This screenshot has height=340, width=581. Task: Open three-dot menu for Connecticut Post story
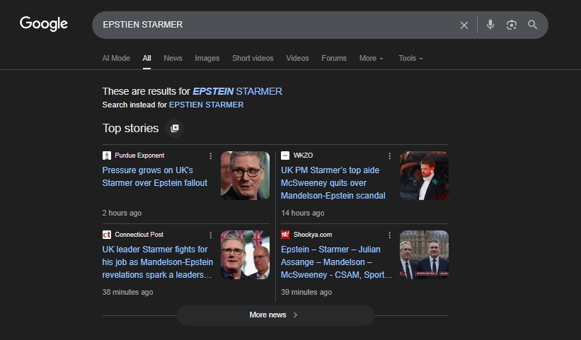coord(210,235)
